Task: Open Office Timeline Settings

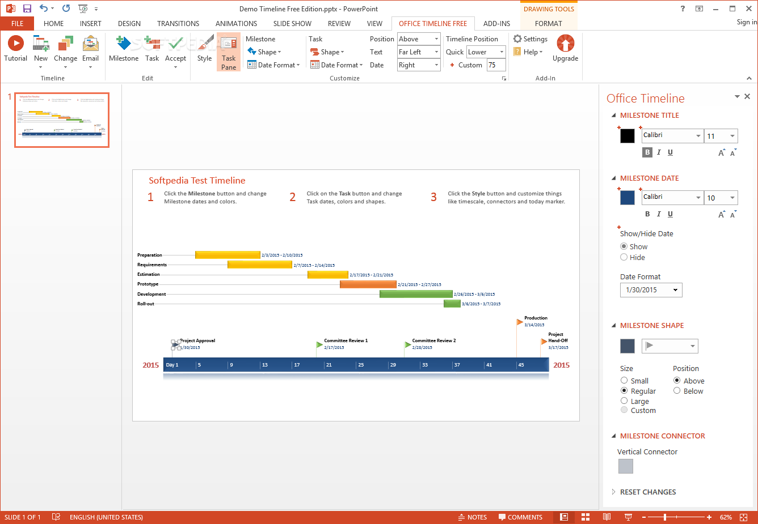Action: coord(530,39)
